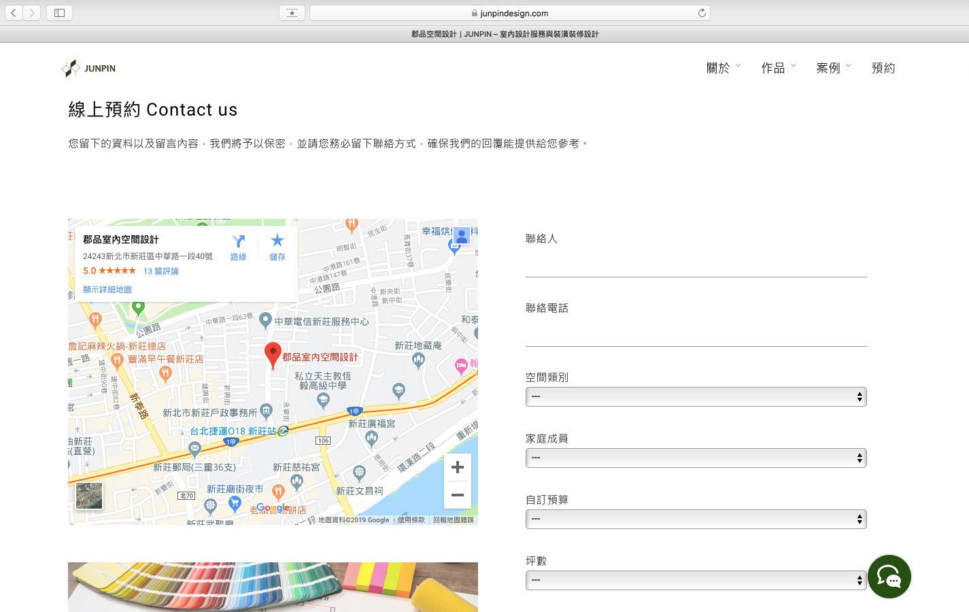Viewport: 969px width, 612px height.
Task: Click the 預約 navigation link
Action: [x=883, y=68]
